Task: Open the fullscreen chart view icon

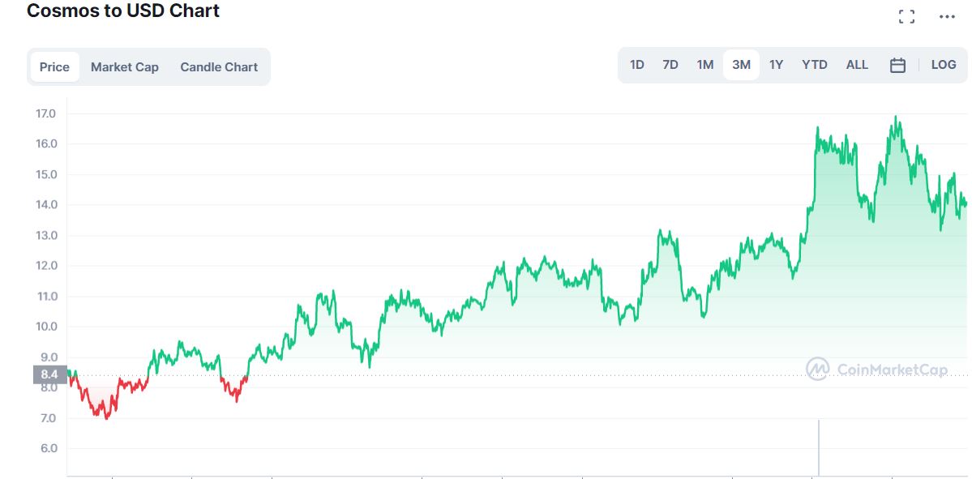Action: (906, 17)
